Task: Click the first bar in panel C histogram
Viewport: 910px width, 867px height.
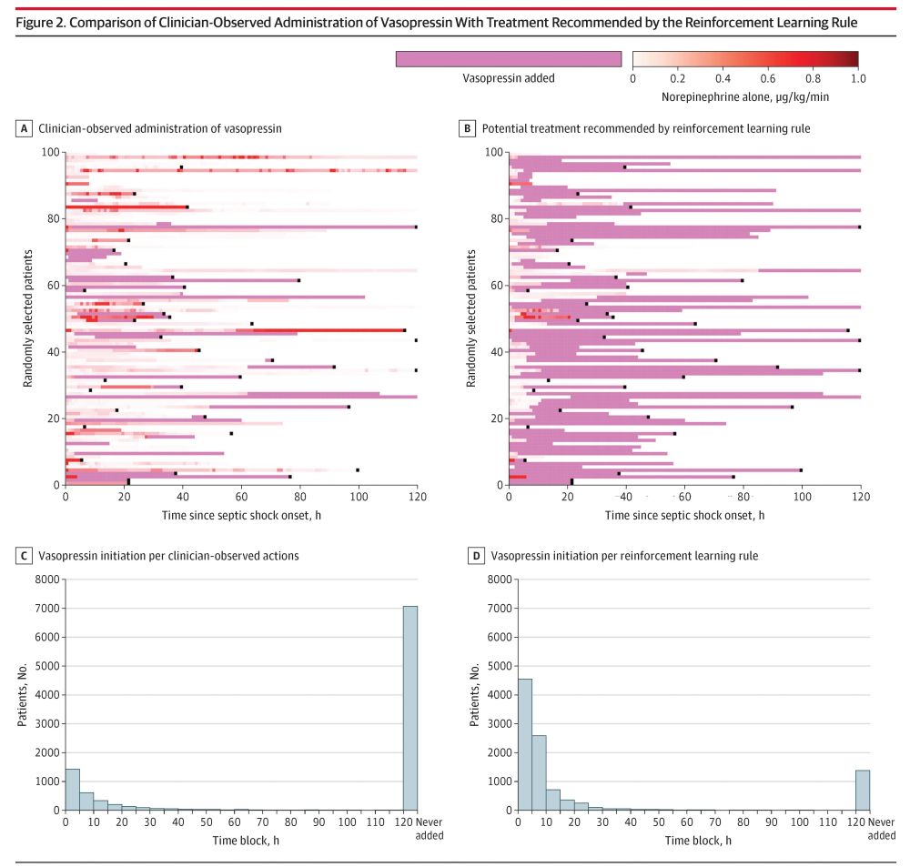Action: pos(73,790)
